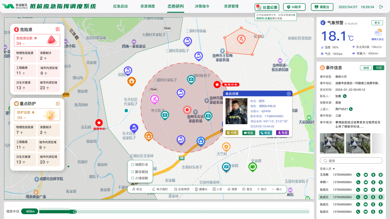This screenshot has width=390, height=219.
Task: Zoom out with the 缩小 tool
Action: [277, 189]
